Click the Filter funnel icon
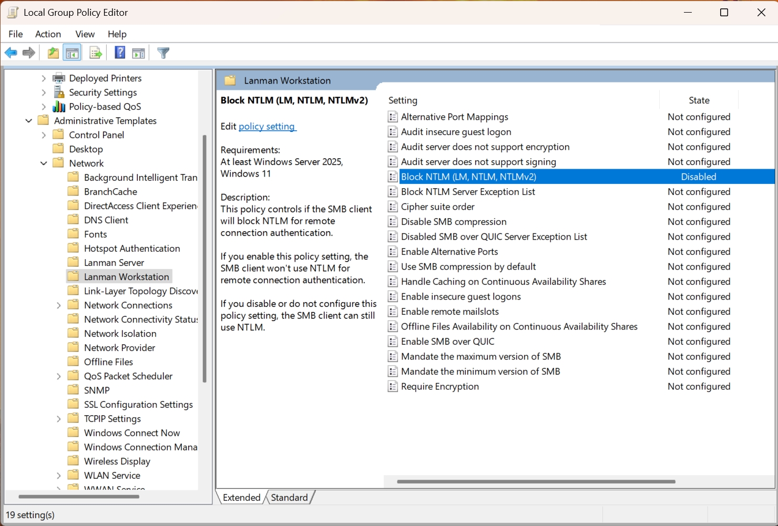The image size is (778, 526). (x=163, y=53)
